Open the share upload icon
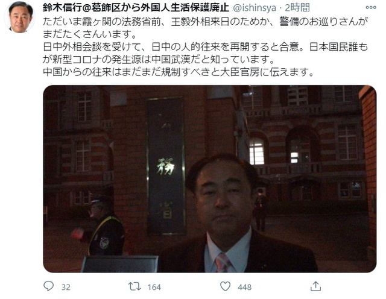The image size is (386, 299). 315,286
